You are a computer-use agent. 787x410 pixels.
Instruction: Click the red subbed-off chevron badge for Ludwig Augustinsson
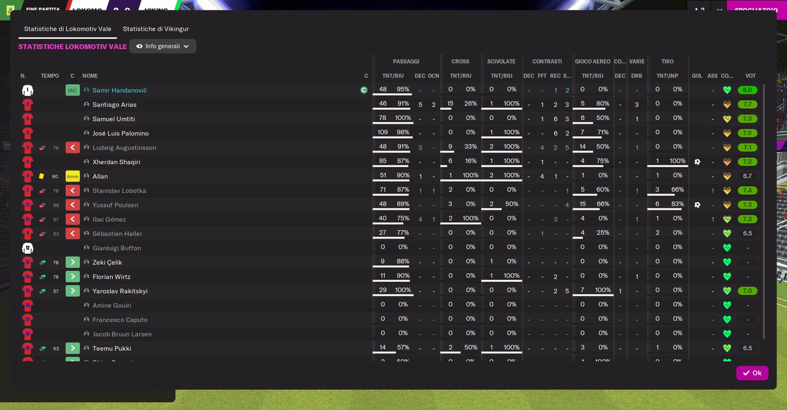pyautogui.click(x=73, y=148)
